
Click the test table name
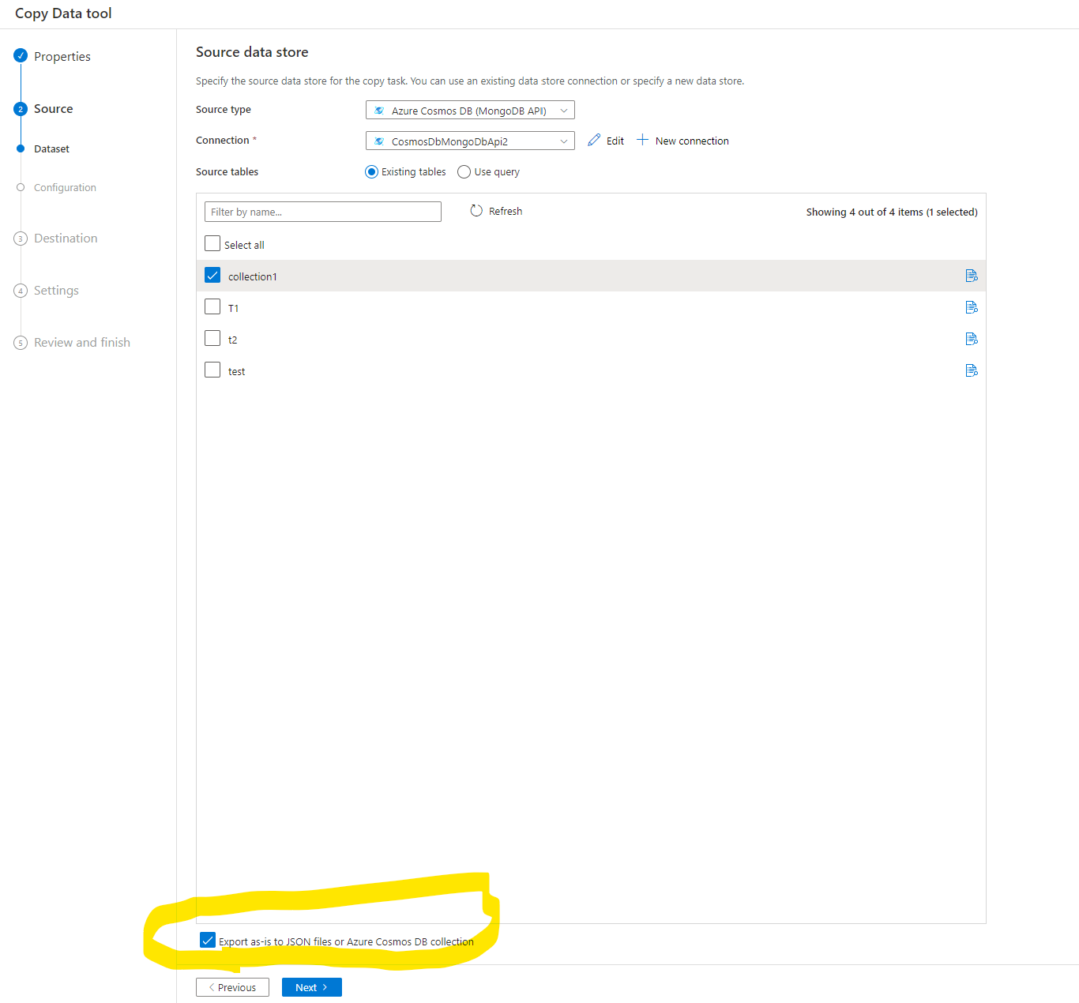click(x=237, y=371)
